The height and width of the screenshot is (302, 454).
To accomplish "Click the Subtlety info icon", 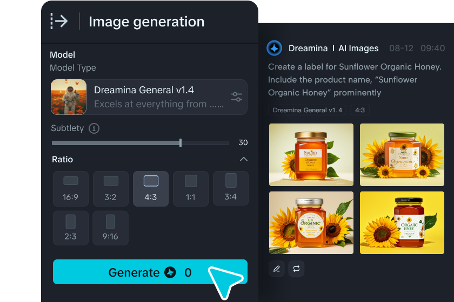I will coord(94,128).
